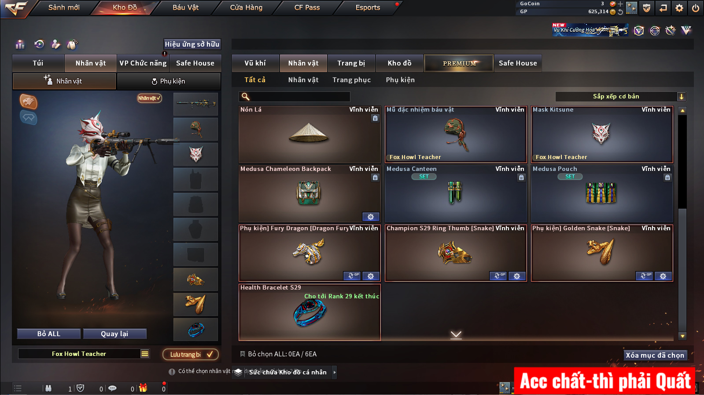Click Xóa mục đã chọn button
Image resolution: width=704 pixels, height=395 pixels.
pyautogui.click(x=655, y=355)
